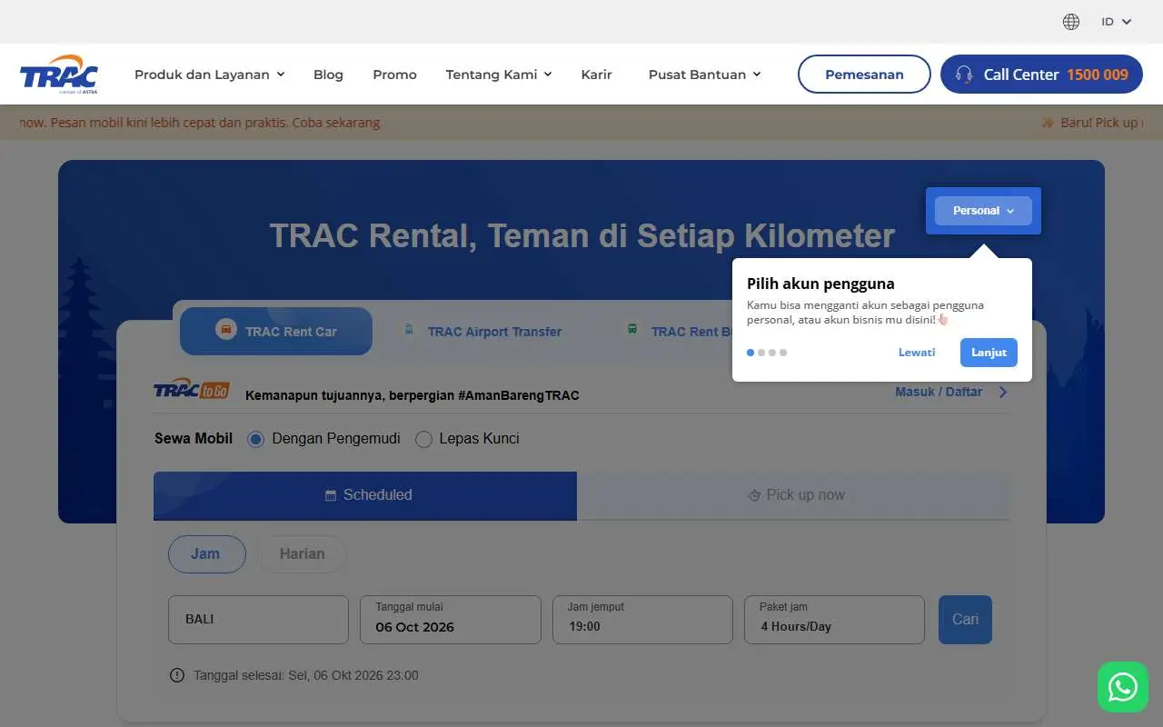Click the Cari search button

(x=965, y=620)
